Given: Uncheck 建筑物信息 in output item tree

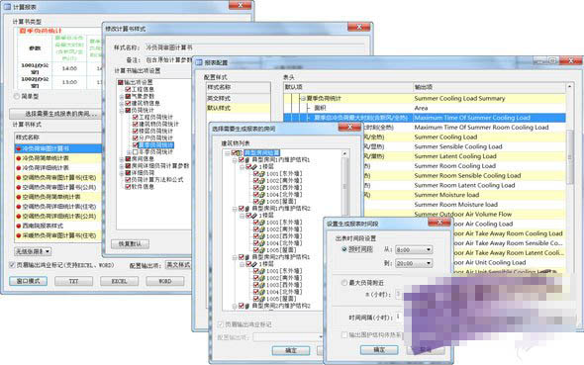Looking at the screenshot, I should [x=128, y=103].
